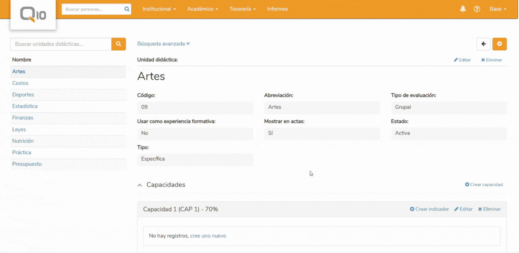The height and width of the screenshot is (253, 519).
Task: Click the people search magnifier icon
Action: tap(127, 9)
